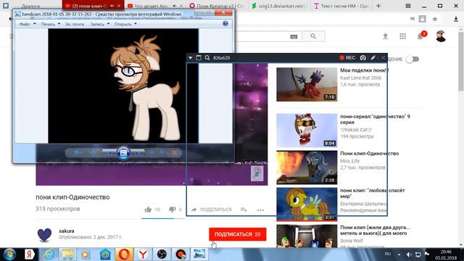The width and height of the screenshot is (464, 261).
Task: Expand the Запись menu in Photo Viewer
Action: [100, 24]
